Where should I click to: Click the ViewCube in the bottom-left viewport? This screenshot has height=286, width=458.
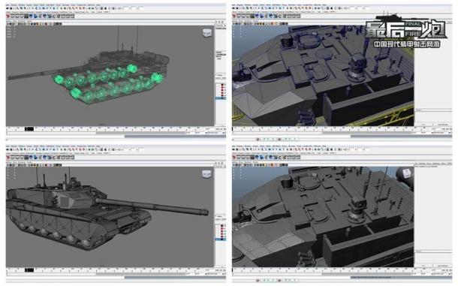(x=206, y=174)
